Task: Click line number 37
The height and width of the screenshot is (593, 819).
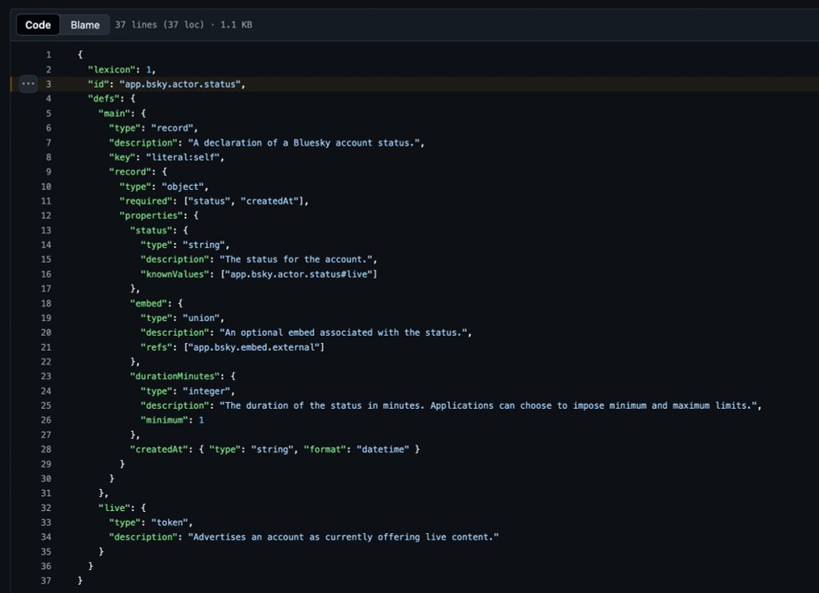Action: click(46, 581)
